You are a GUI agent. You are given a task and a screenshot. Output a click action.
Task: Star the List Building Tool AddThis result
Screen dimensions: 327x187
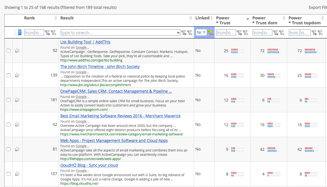point(17,50)
